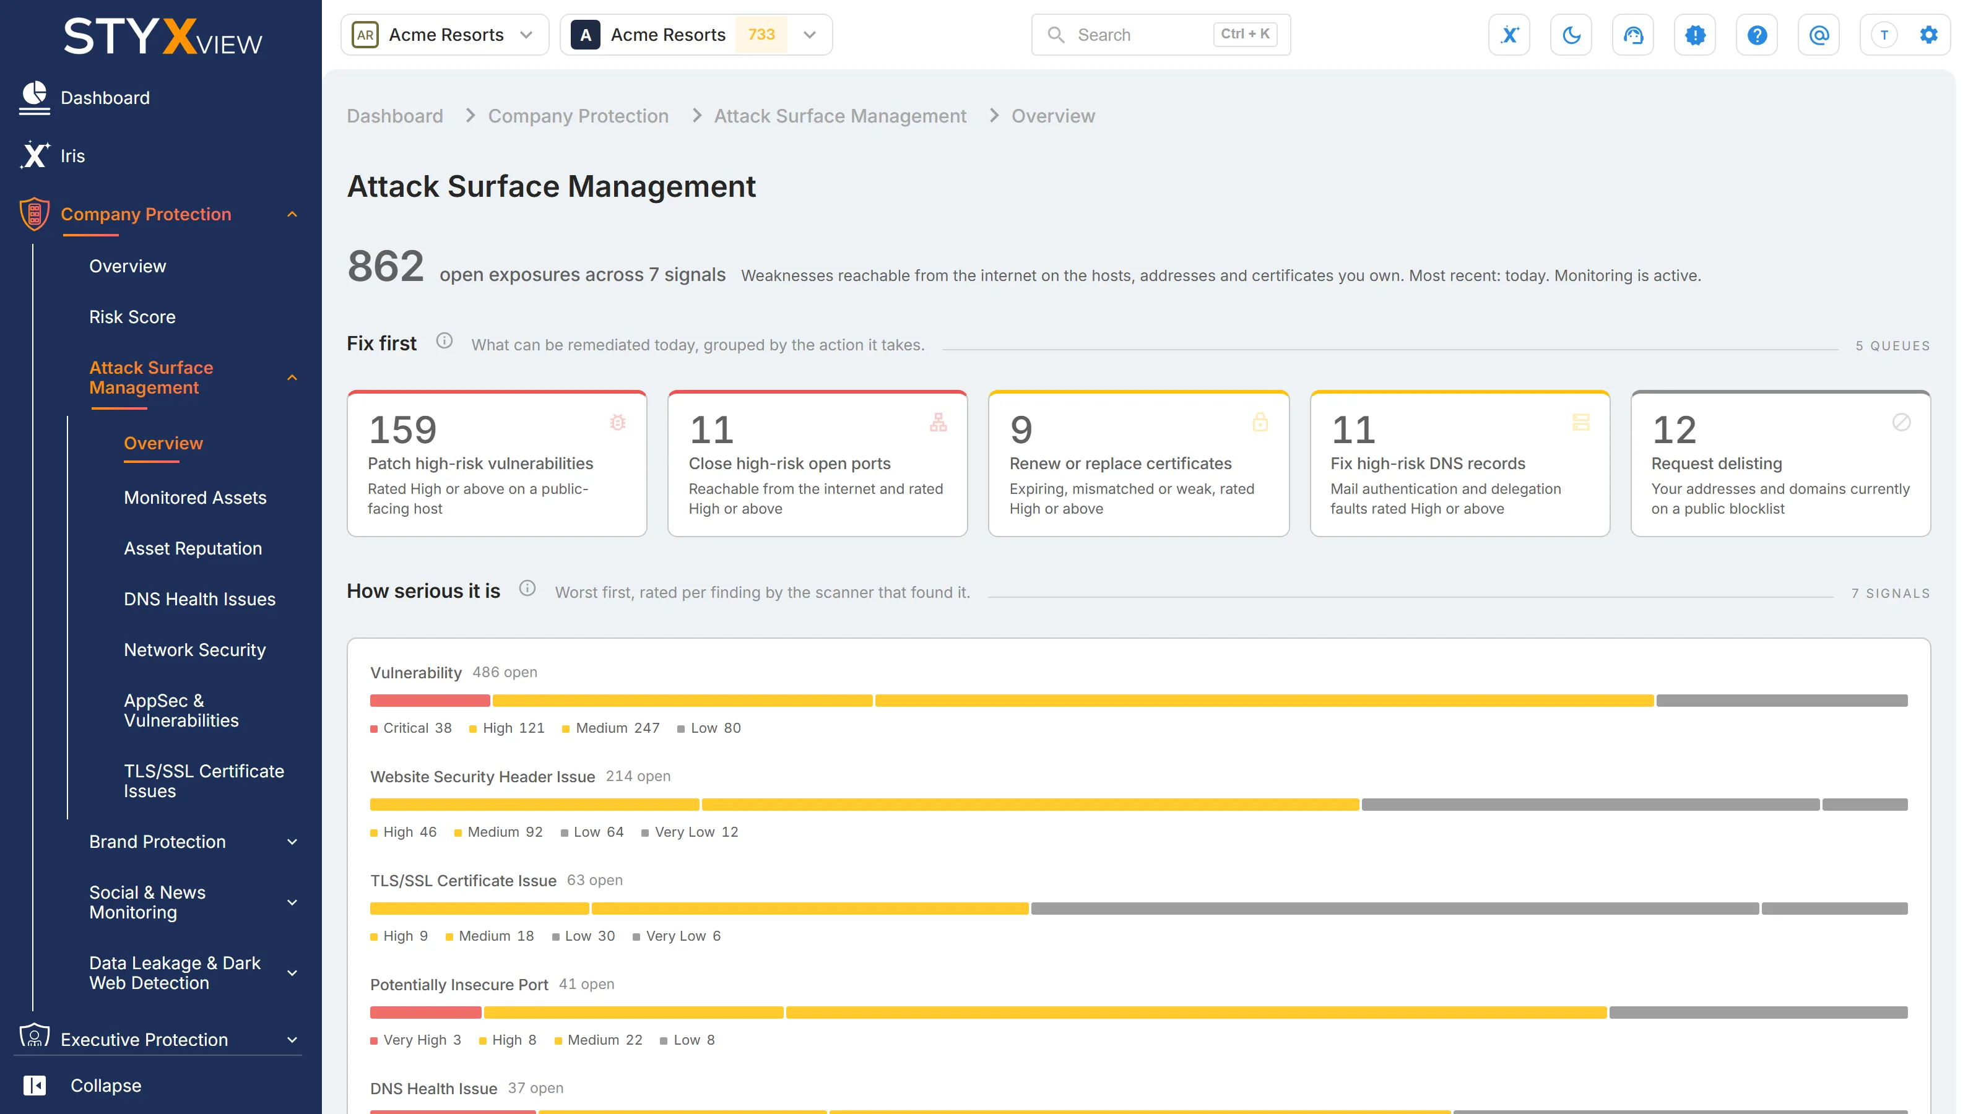The image size is (1981, 1114).
Task: Click the Company Protection breadcrumb link
Action: pos(578,116)
